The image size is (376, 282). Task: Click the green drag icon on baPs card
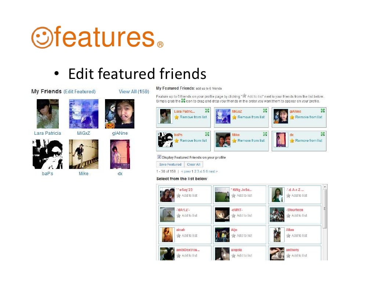click(207, 134)
